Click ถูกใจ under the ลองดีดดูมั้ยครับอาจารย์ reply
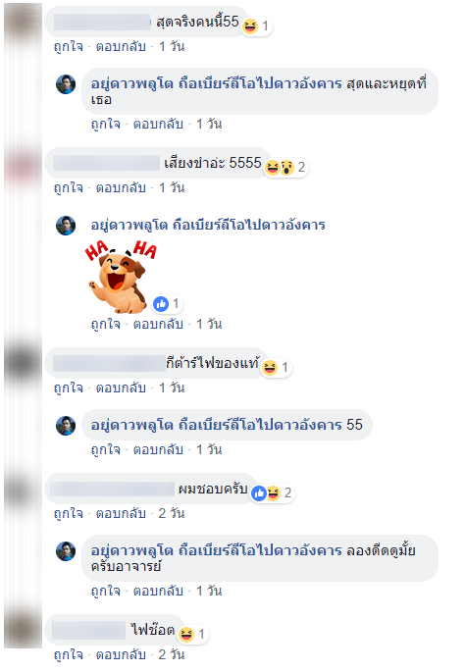Image resolution: width=466 pixels, height=672 pixels. click(106, 591)
